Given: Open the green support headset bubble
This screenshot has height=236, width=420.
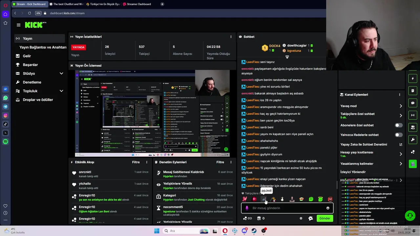Looking at the screenshot, I should (410, 216).
